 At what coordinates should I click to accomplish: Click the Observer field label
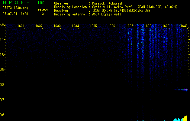pos(61,3)
